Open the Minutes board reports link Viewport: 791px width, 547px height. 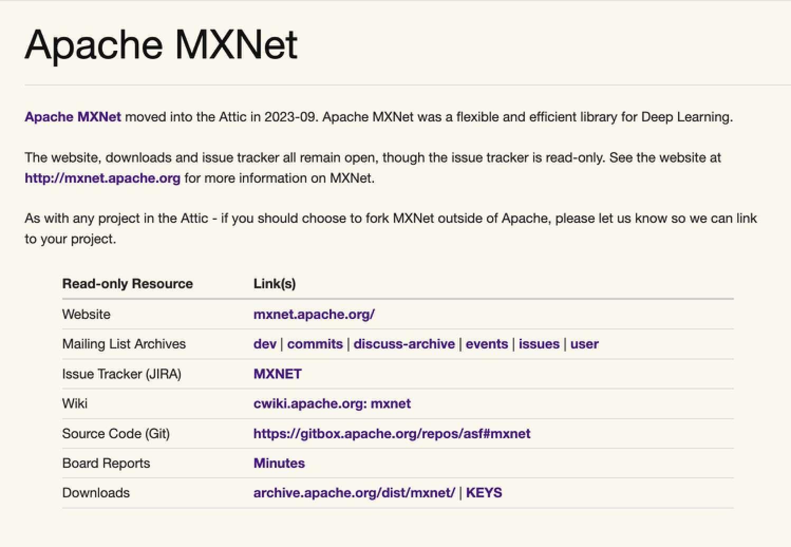tap(279, 463)
